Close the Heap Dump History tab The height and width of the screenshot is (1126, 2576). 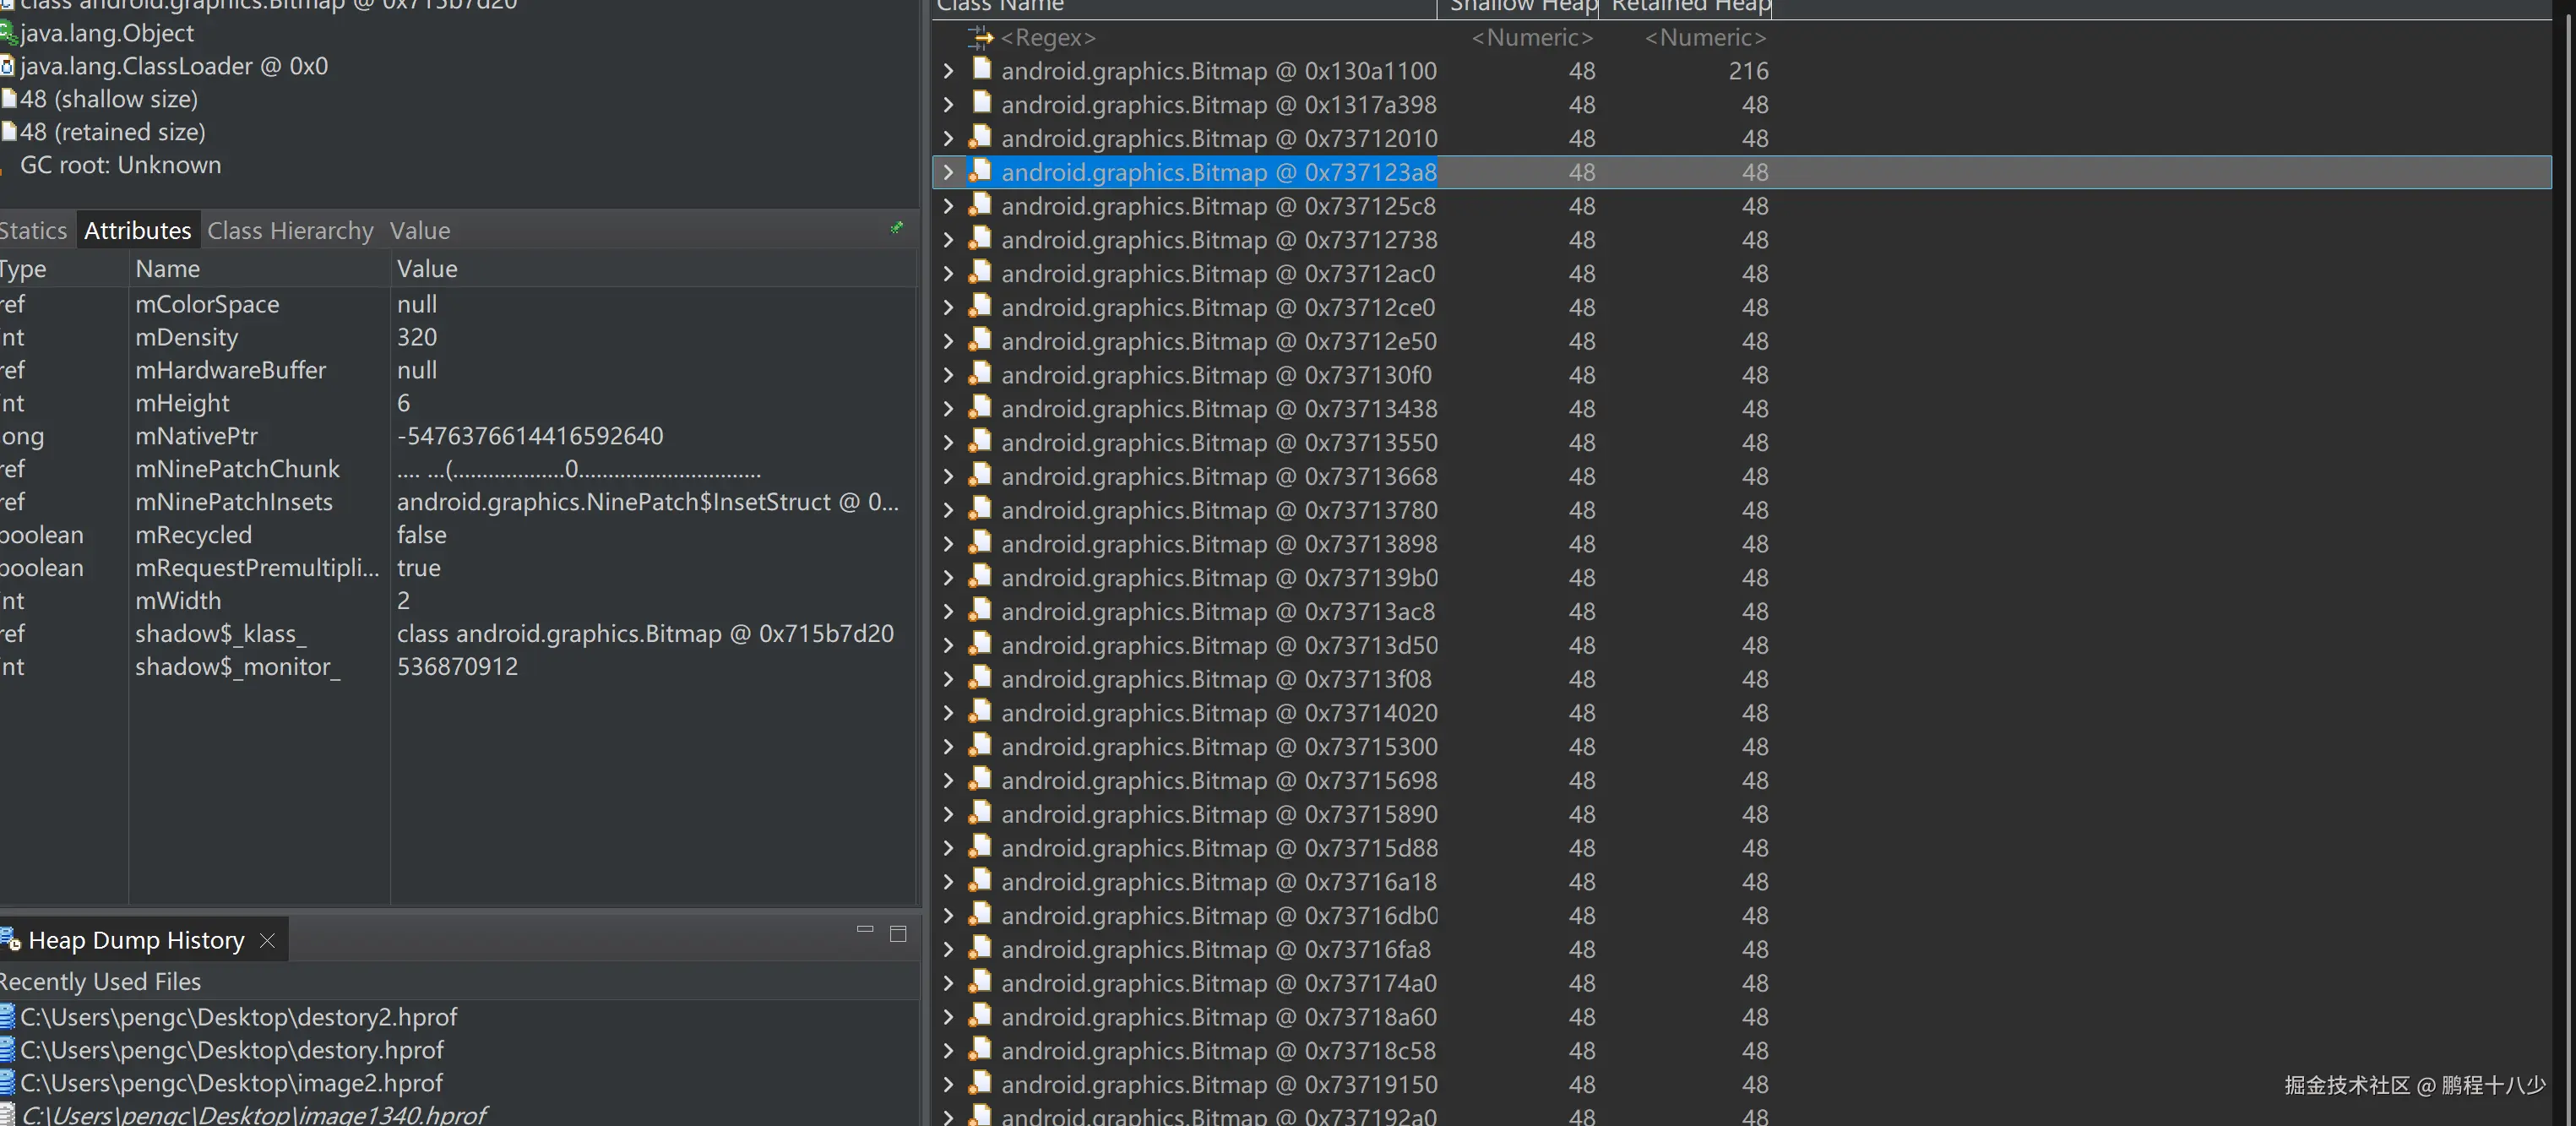[267, 940]
